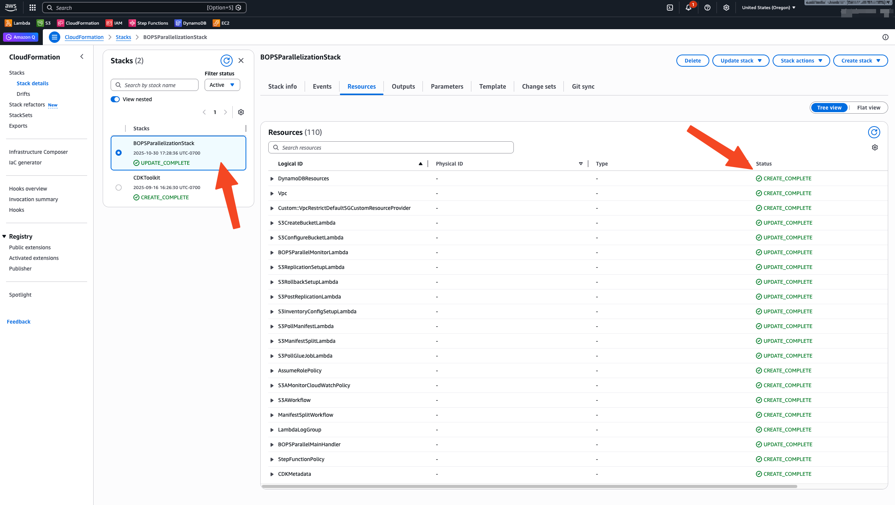Go to next page of stacks
The image size is (895, 505).
coord(225,112)
